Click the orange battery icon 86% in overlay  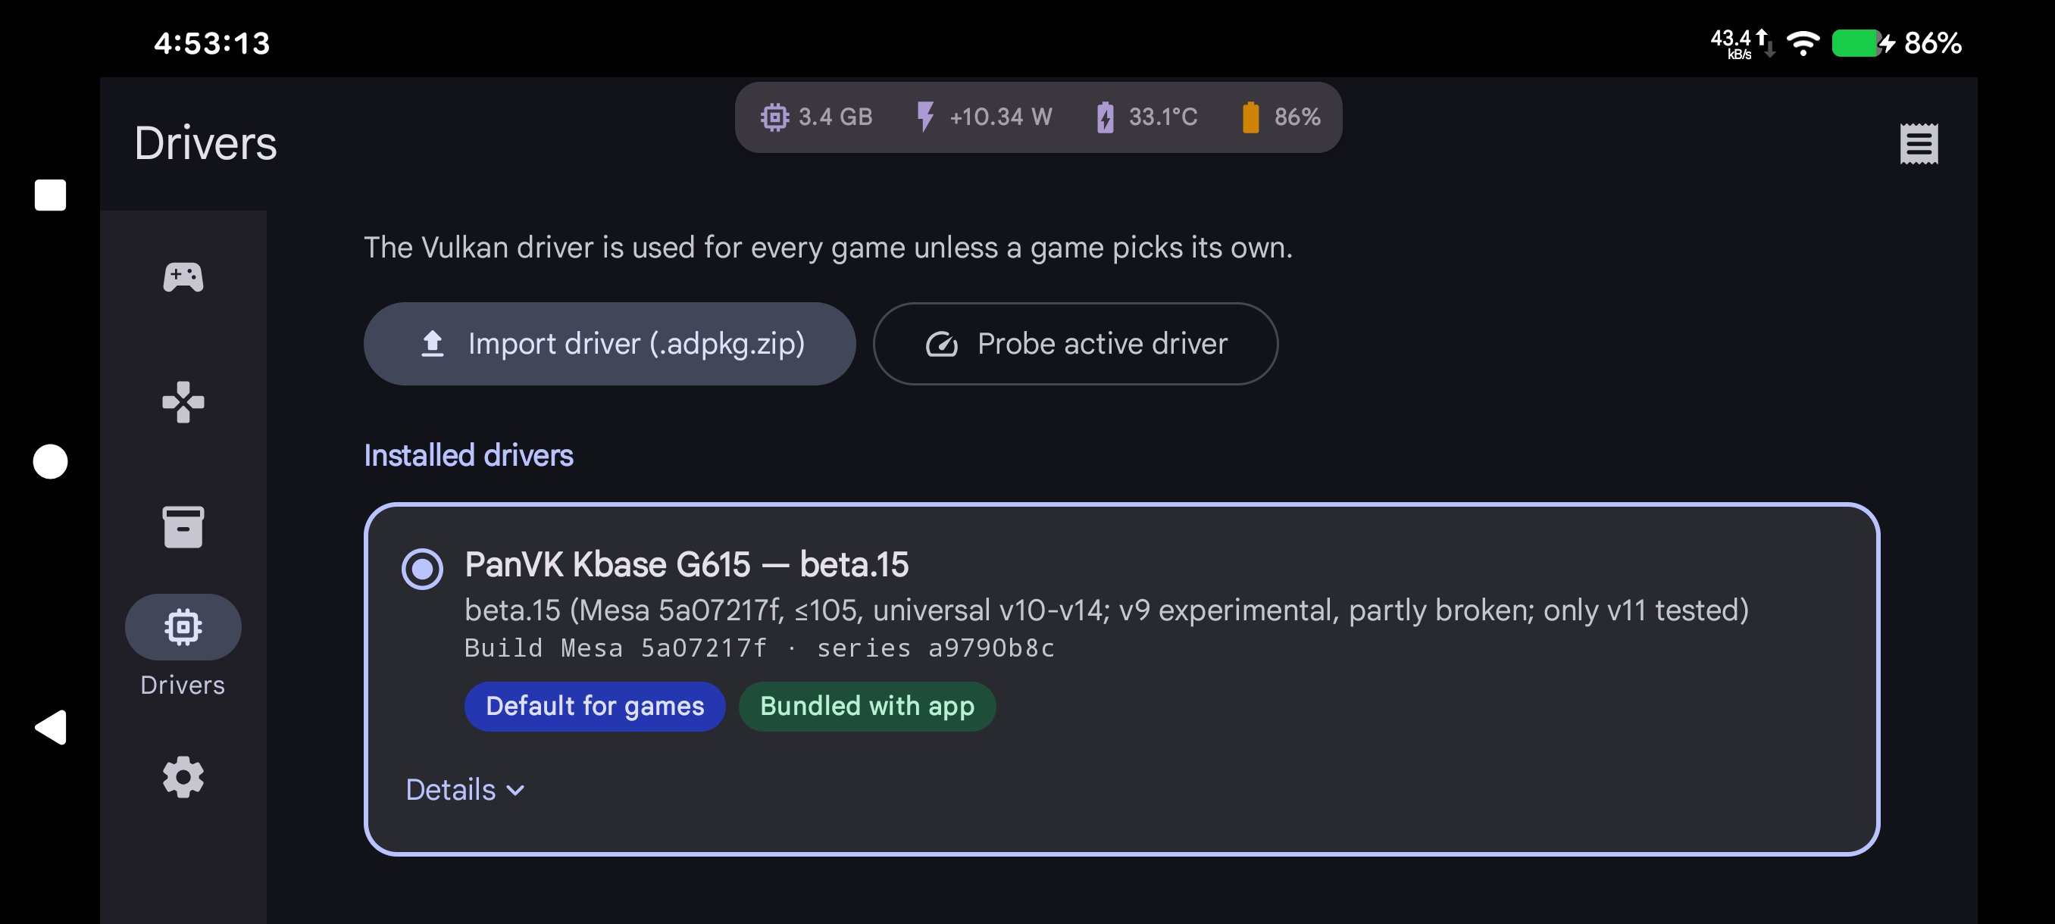click(x=1250, y=117)
